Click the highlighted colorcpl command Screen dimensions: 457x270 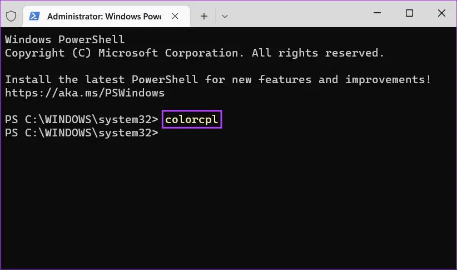click(x=192, y=119)
